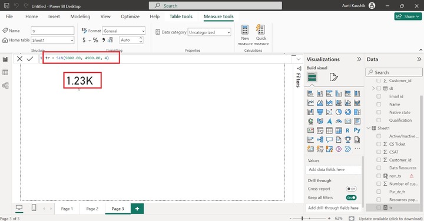
Task: Select the Q&A speech bubble visual
Action: coord(329,140)
